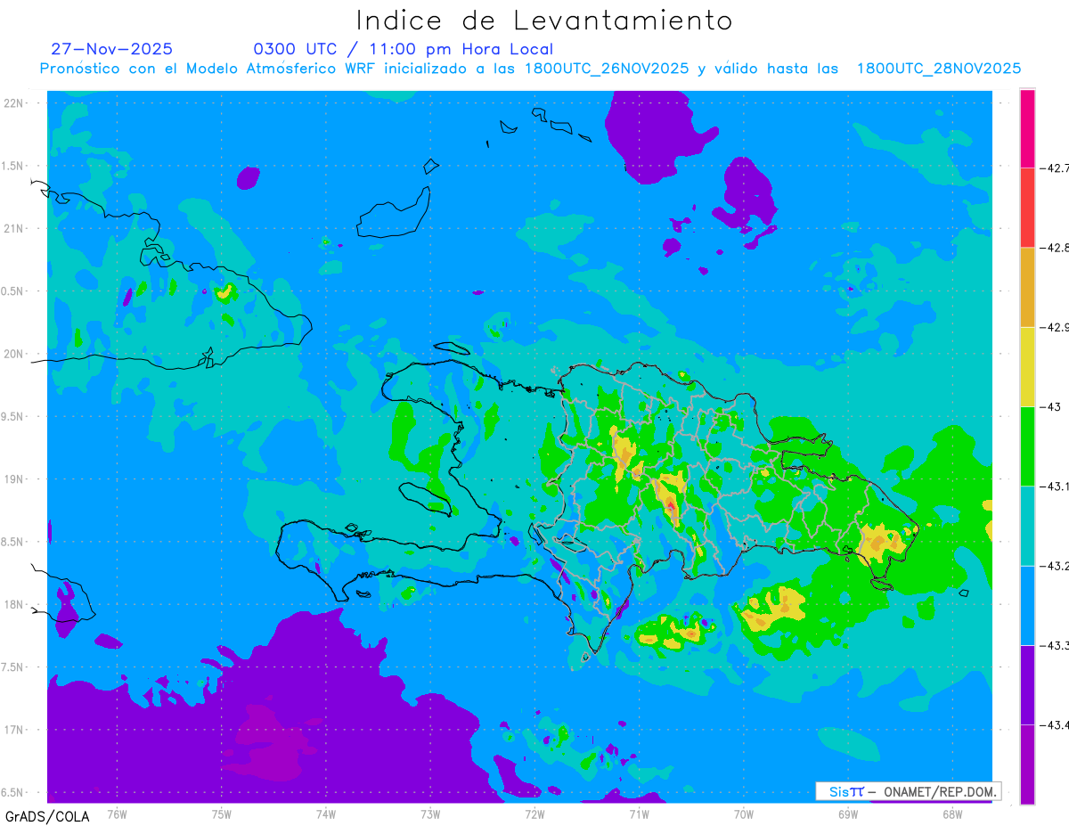This screenshot has height=826, width=1069.
Task: Click the '71W' longitude label
Action: coord(639,814)
